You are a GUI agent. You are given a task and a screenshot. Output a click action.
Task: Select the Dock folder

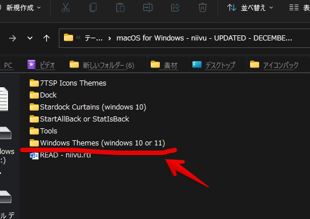coord(43,95)
